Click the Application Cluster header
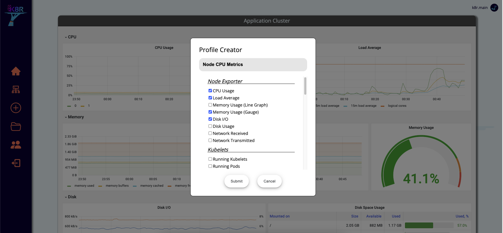 (x=267, y=21)
